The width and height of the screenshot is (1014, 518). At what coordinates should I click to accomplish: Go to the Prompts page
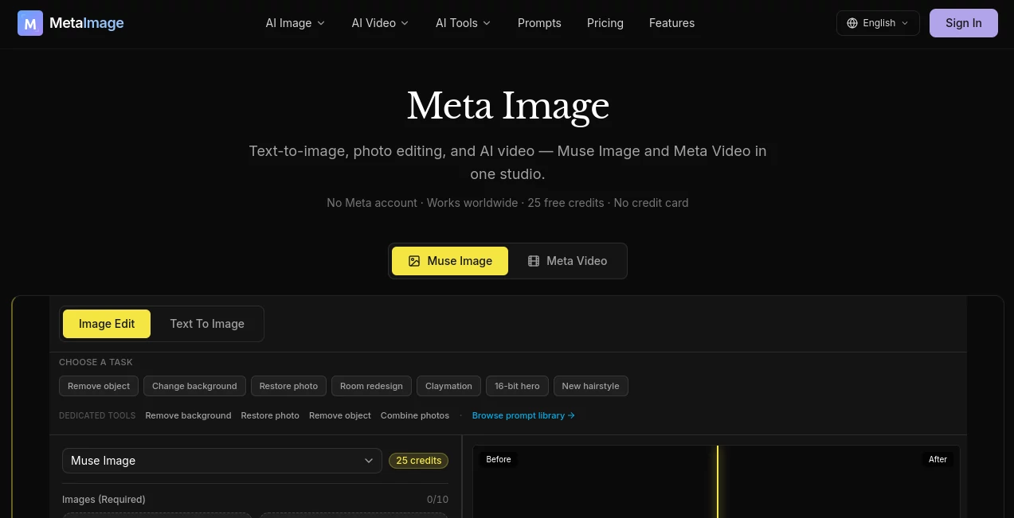pos(539,23)
